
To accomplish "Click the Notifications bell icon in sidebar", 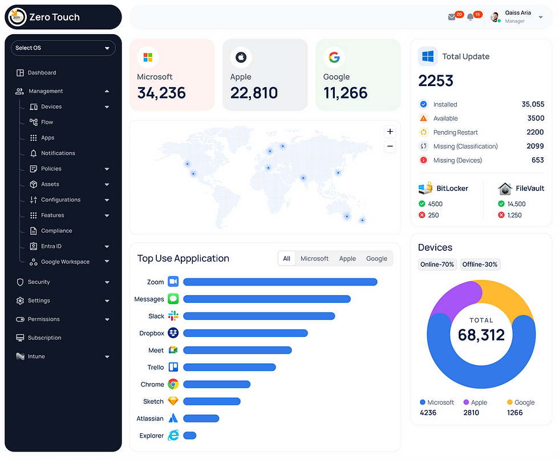I will tap(34, 153).
